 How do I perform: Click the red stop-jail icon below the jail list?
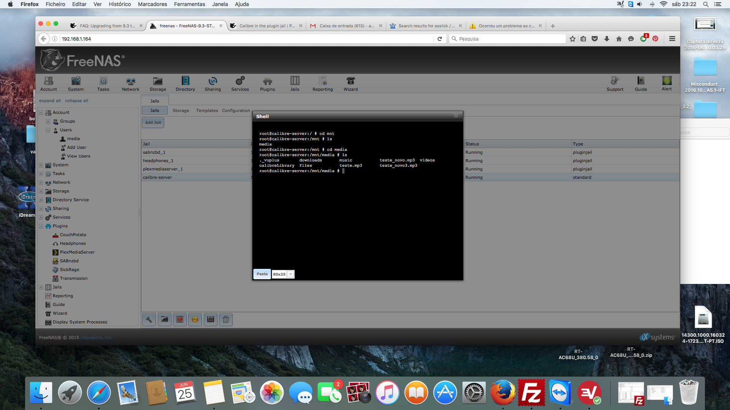[x=180, y=320]
